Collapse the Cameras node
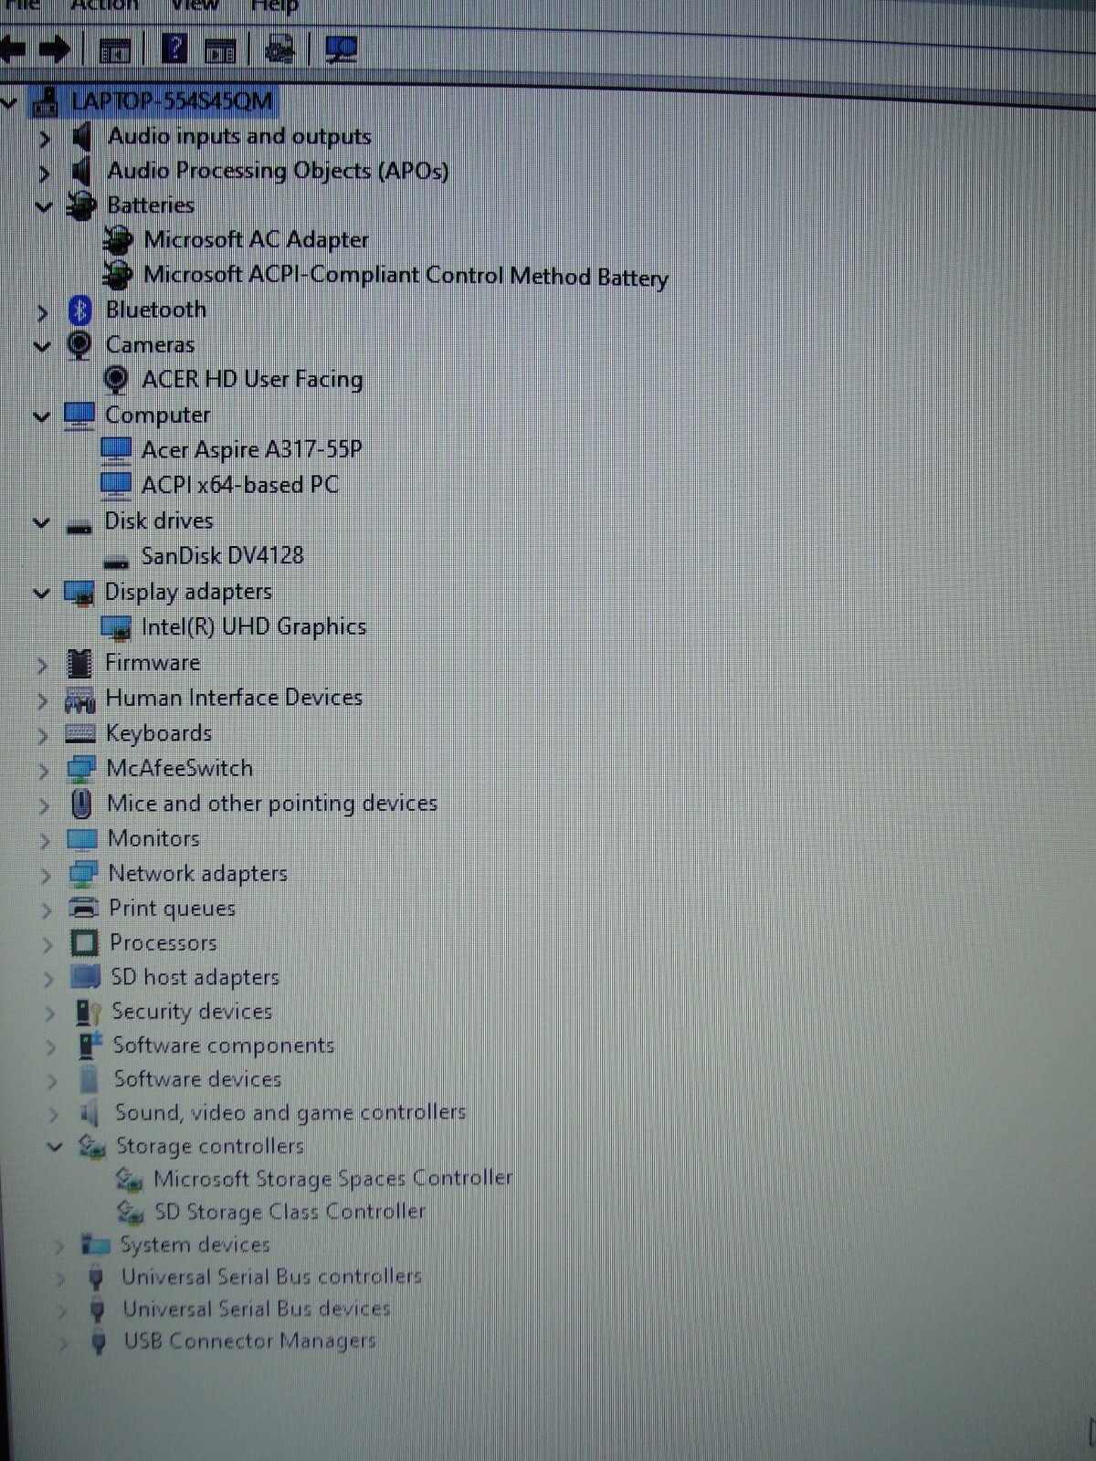The image size is (1096, 1461). tap(41, 346)
